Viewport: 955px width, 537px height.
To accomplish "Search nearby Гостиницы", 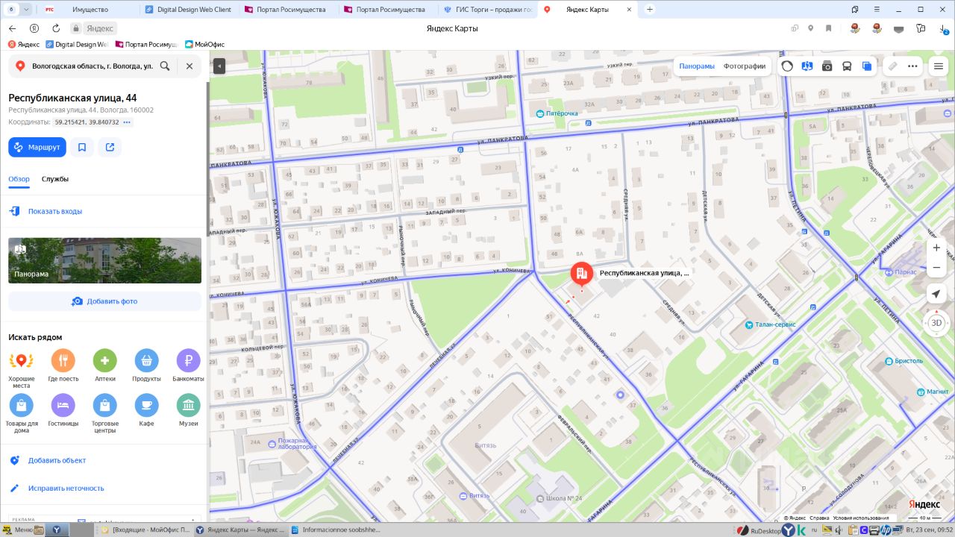I will 63,410.
